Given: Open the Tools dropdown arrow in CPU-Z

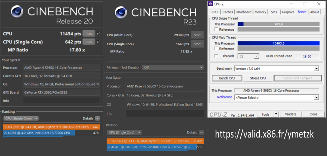Looking at the screenshot, I should click(276, 114).
